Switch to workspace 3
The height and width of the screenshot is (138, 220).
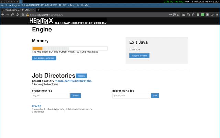(x=8, y=2)
